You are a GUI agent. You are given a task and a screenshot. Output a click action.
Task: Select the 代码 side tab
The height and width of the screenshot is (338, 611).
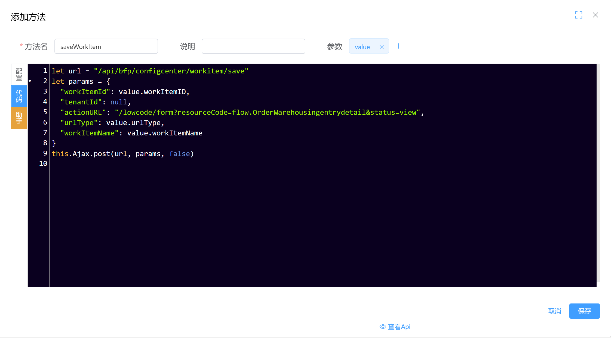point(19,96)
